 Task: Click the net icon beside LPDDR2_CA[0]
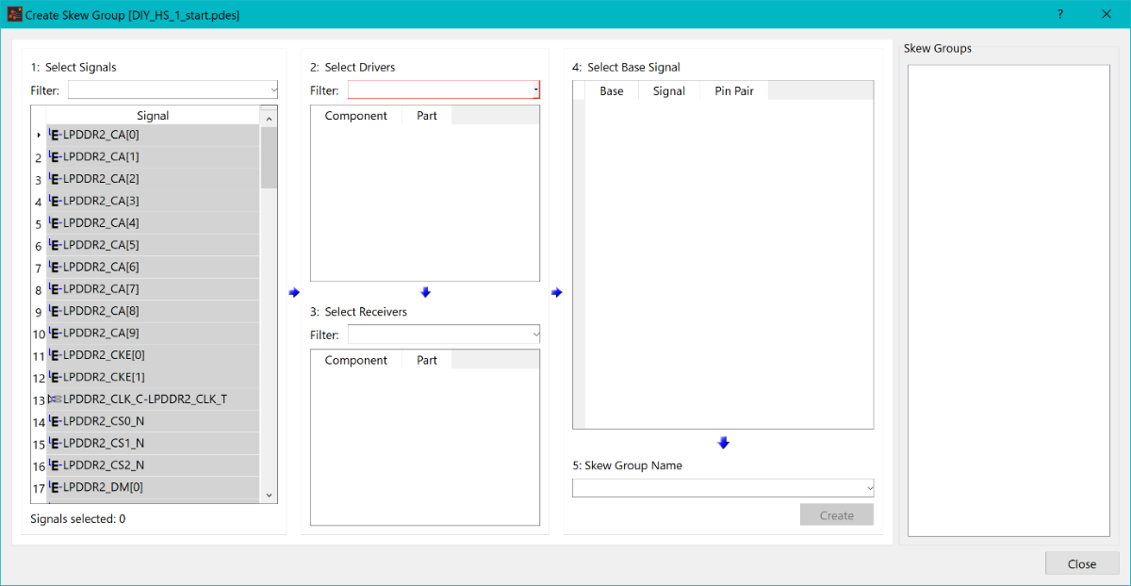pos(55,135)
